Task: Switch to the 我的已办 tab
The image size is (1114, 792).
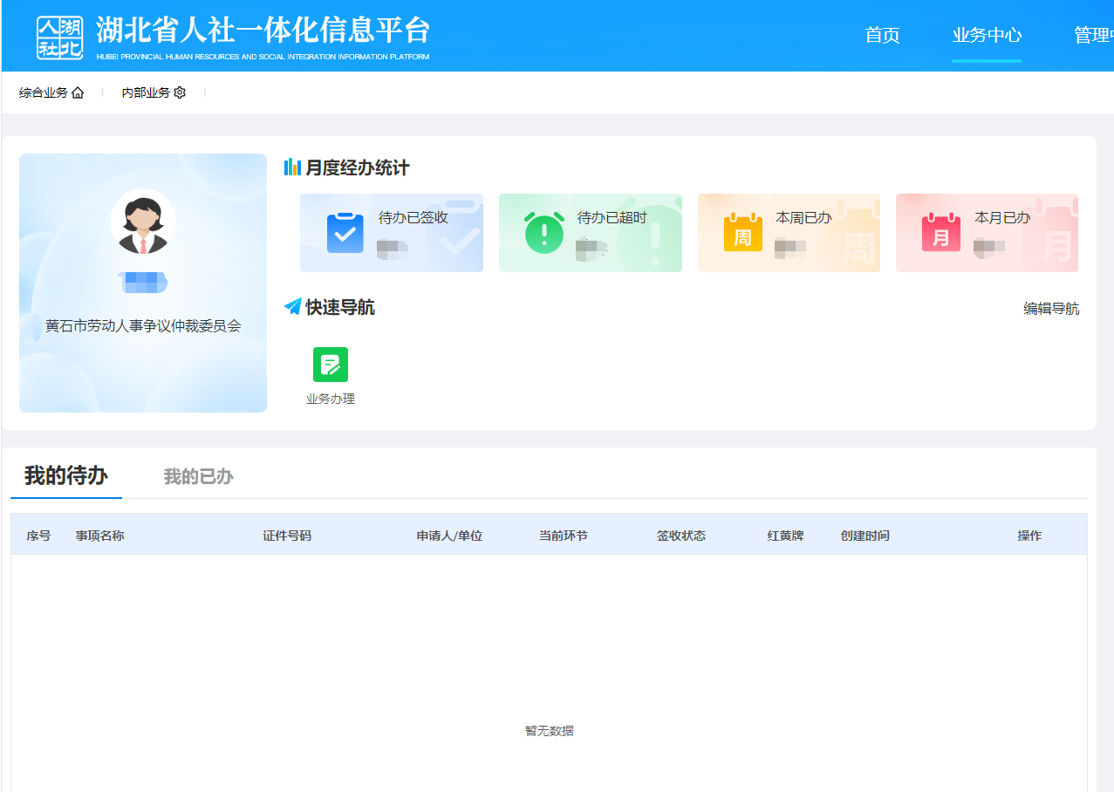Action: [199, 477]
